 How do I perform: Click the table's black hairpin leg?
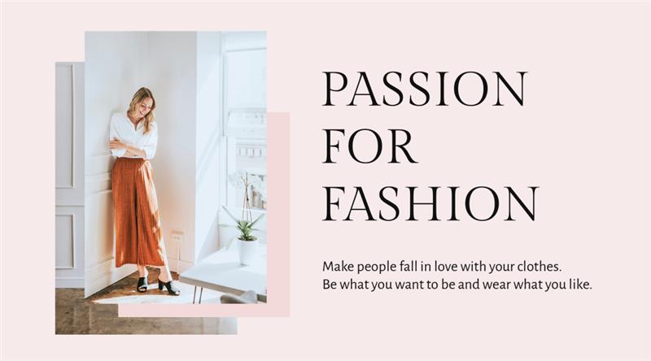point(199,294)
